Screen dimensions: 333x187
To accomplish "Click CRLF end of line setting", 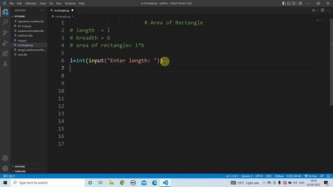I will click(268, 176).
